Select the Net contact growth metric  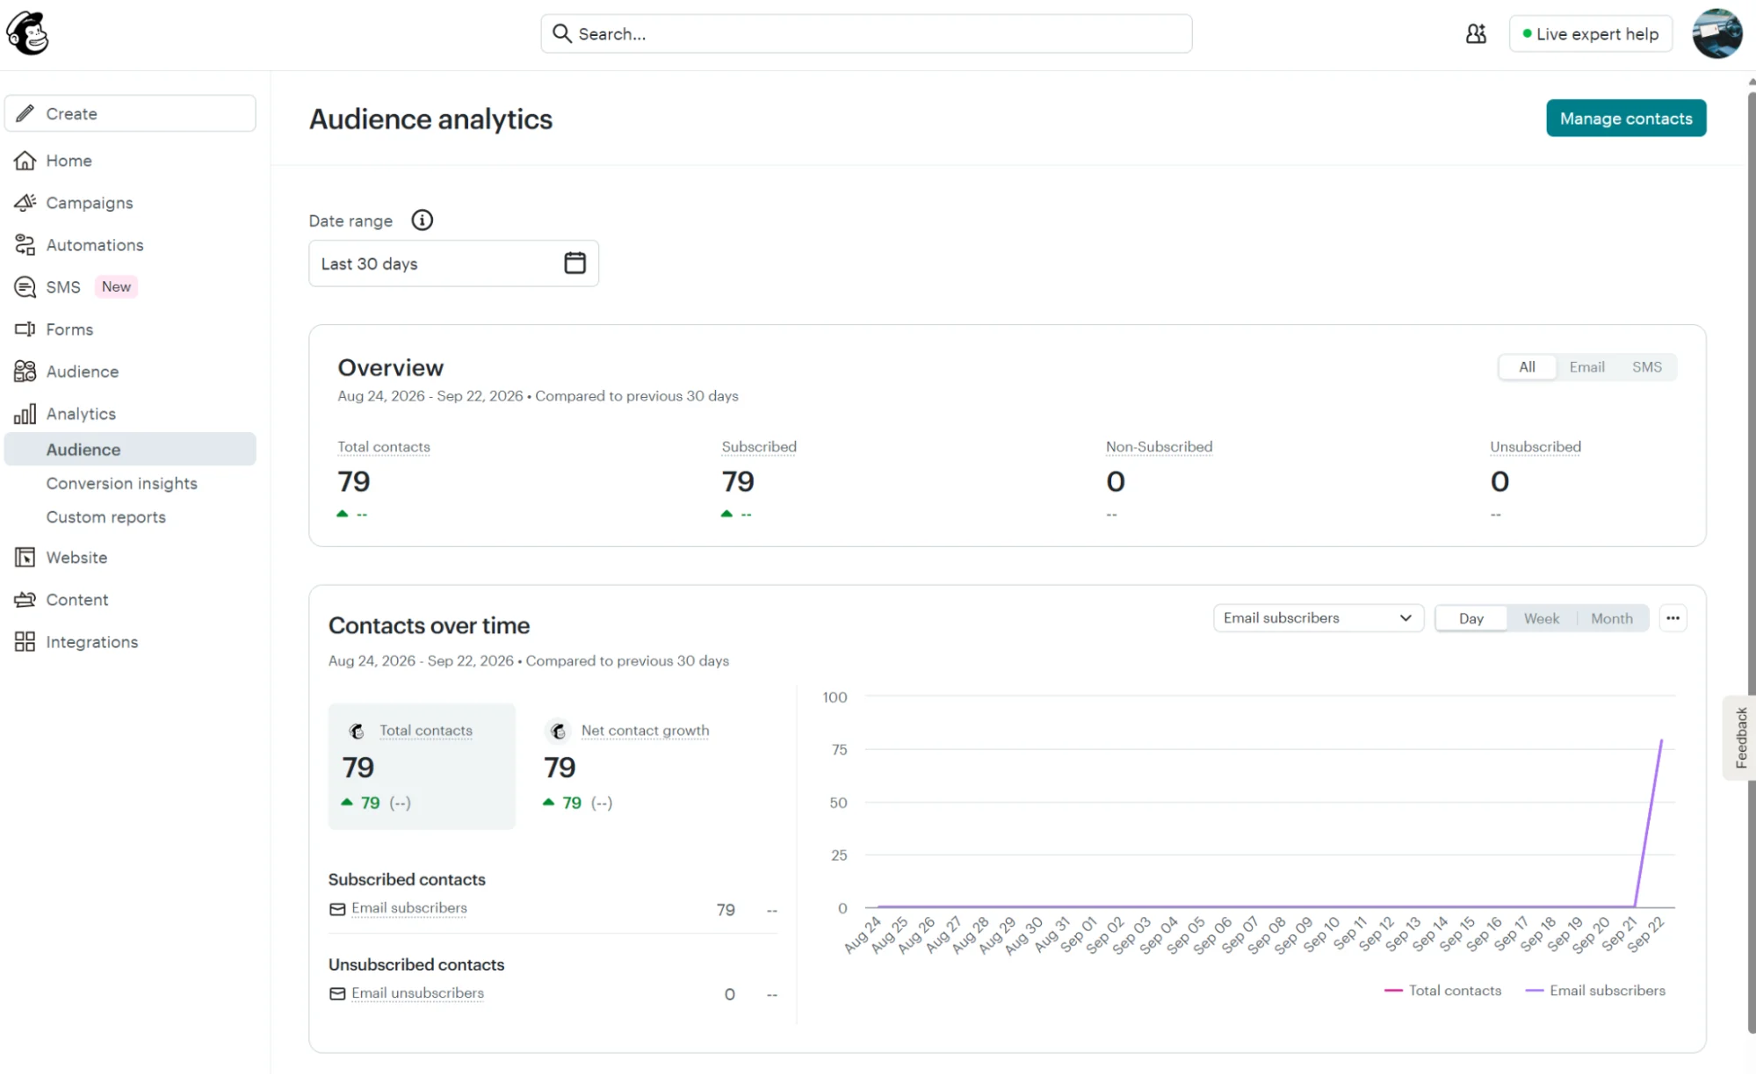627,766
